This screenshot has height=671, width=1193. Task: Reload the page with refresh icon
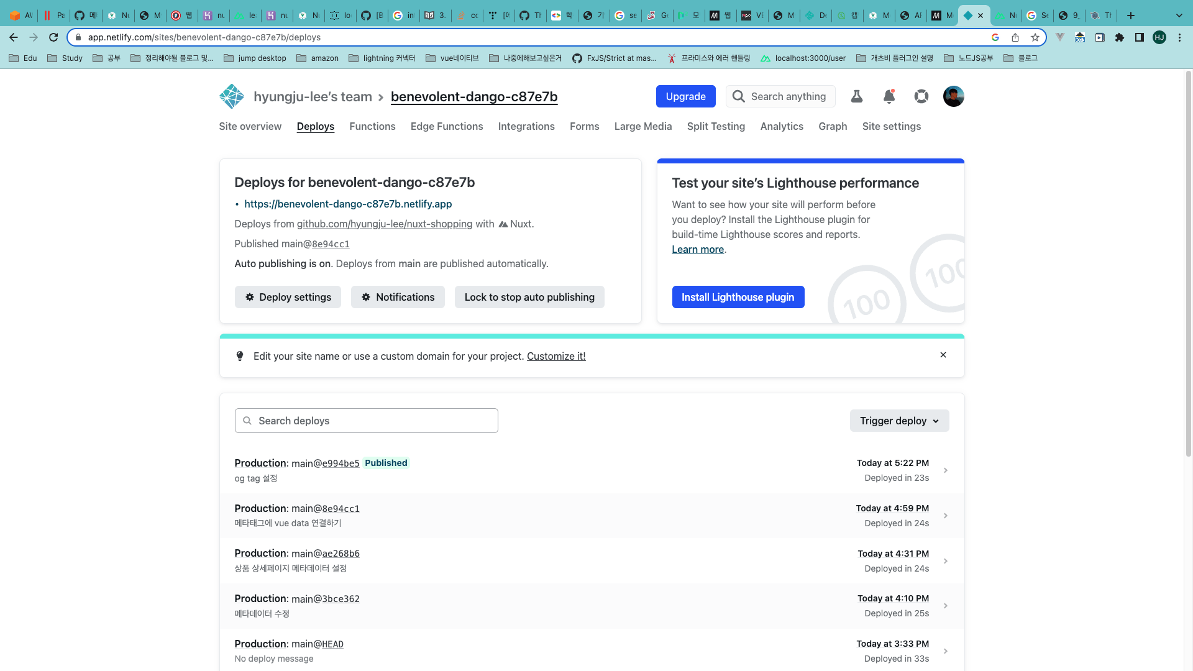[53, 37]
